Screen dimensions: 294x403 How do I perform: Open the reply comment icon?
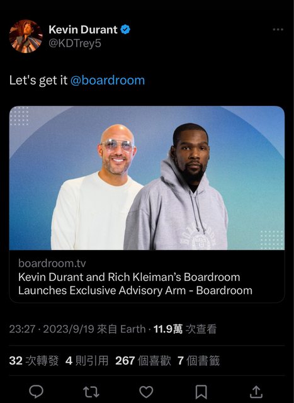click(x=37, y=392)
